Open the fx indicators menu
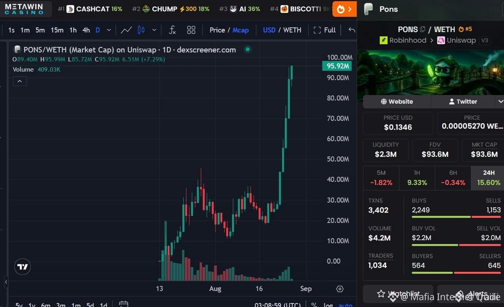The width and height of the screenshot is (504, 307). (x=172, y=30)
